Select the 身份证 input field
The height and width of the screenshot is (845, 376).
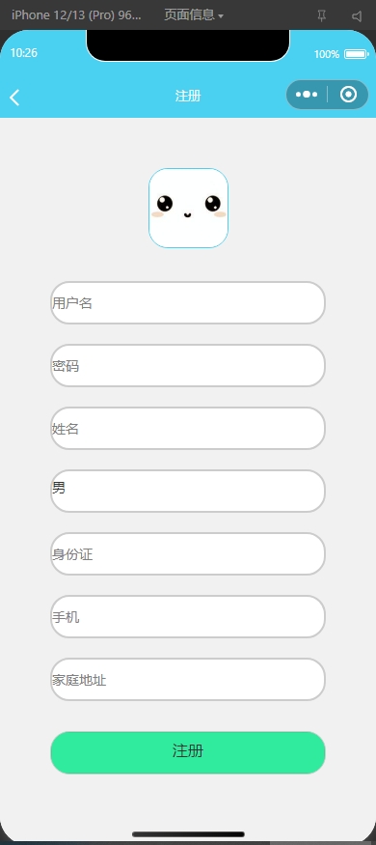pyautogui.click(x=188, y=554)
